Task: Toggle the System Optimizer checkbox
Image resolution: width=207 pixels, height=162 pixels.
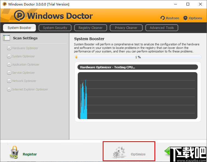Action: (9, 56)
